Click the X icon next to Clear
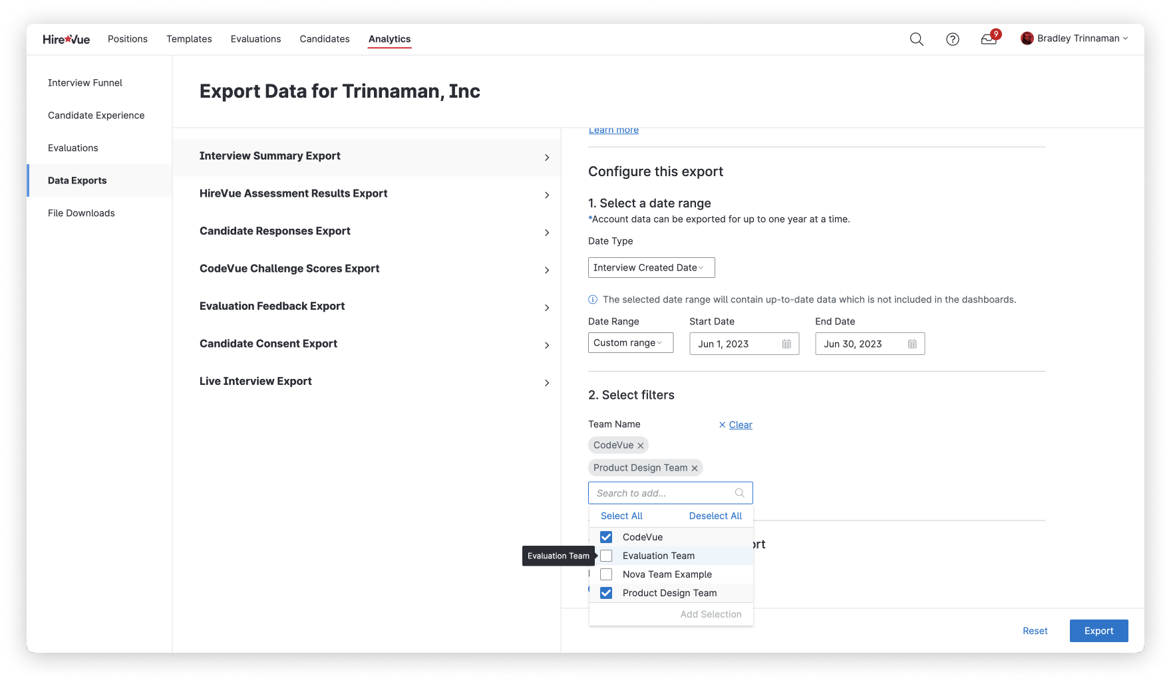The image size is (1171, 682). pos(723,425)
